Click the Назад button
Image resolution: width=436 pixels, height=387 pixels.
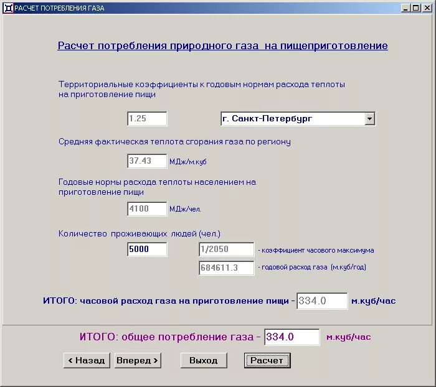click(x=87, y=360)
